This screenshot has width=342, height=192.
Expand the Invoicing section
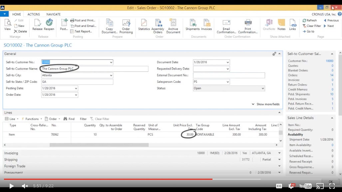coord(11,153)
